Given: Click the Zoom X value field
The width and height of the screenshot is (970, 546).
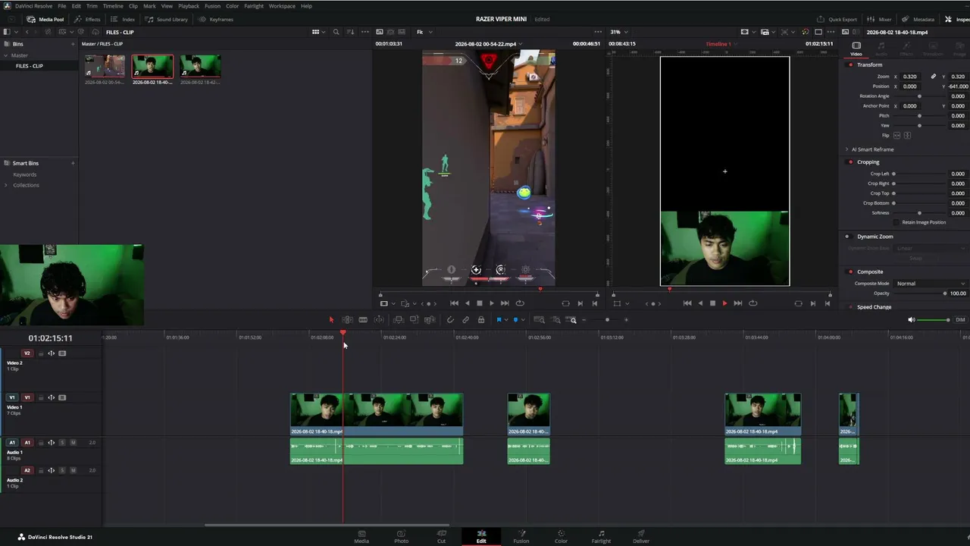Looking at the screenshot, I should (910, 77).
